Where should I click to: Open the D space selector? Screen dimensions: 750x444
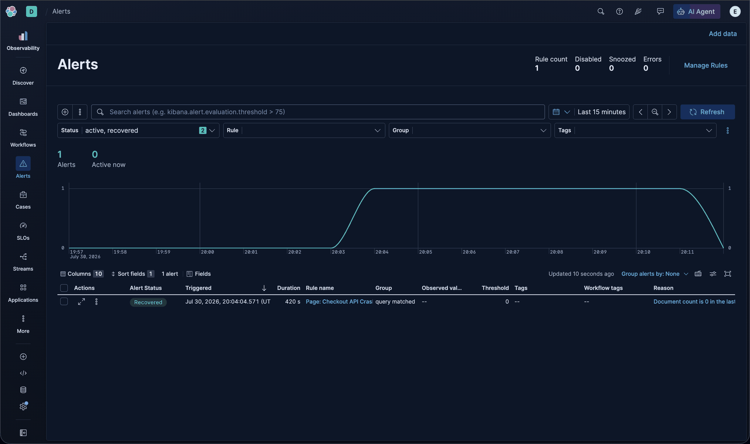[31, 11]
